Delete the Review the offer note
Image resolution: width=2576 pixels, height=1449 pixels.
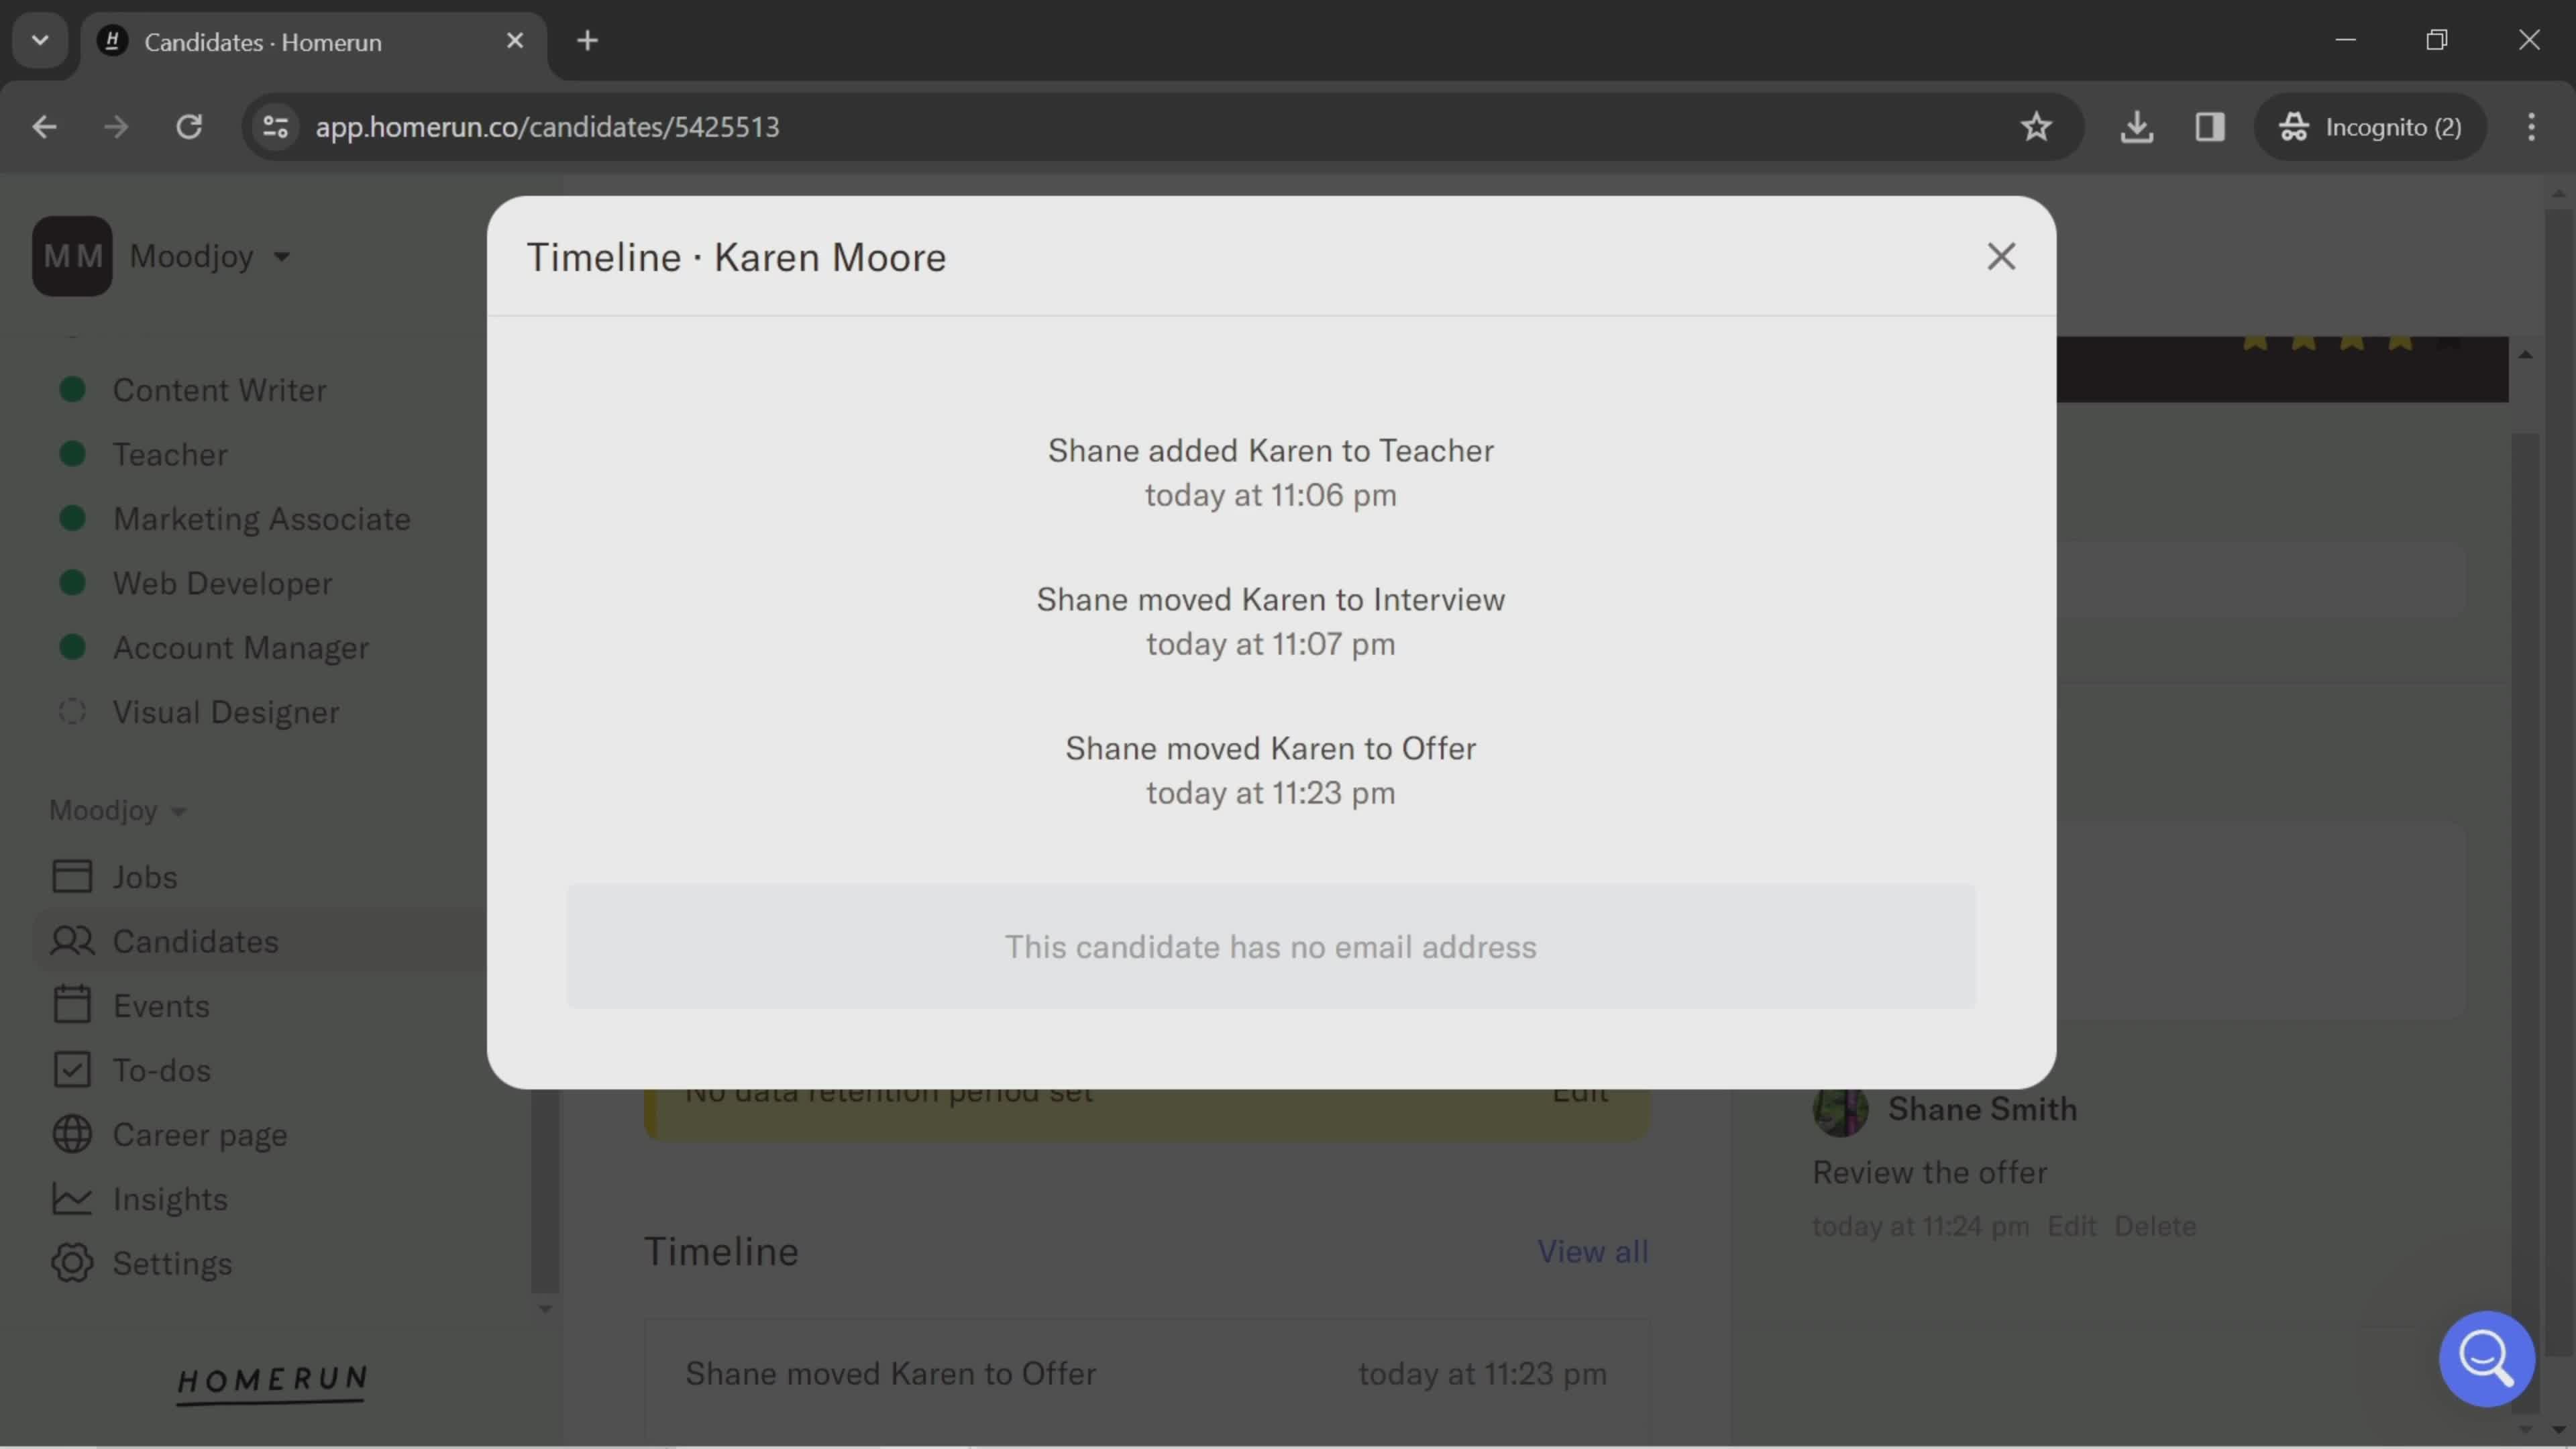click(2155, 1226)
